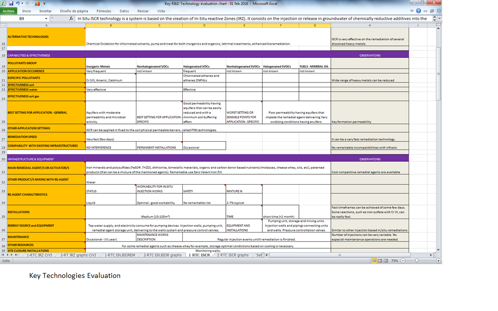
Task: Select the cell containing 'Very effective'
Action: click(x=110, y=90)
